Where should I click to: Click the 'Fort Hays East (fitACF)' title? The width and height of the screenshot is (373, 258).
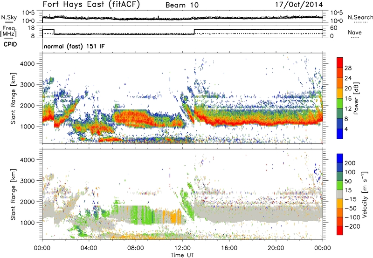coord(91,5)
